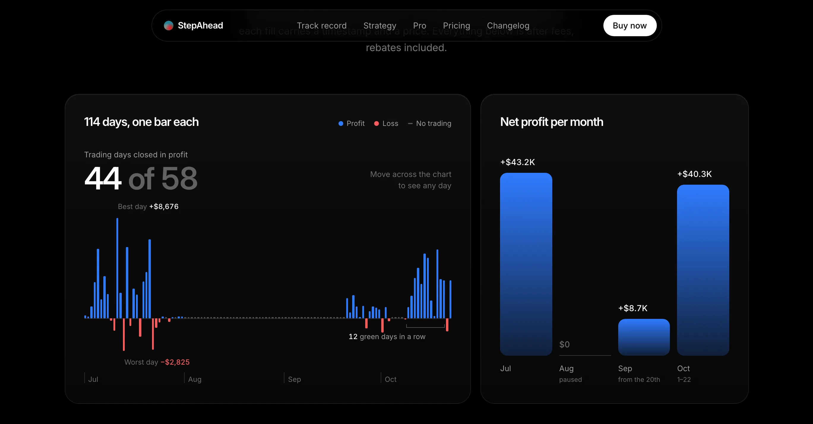Click 'from the 20th' caption under Sep

click(x=639, y=379)
